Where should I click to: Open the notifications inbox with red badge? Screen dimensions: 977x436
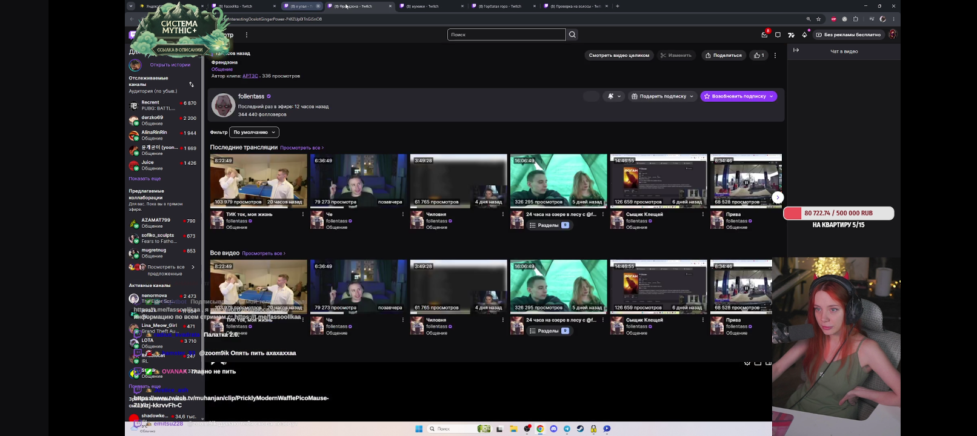[x=765, y=35]
